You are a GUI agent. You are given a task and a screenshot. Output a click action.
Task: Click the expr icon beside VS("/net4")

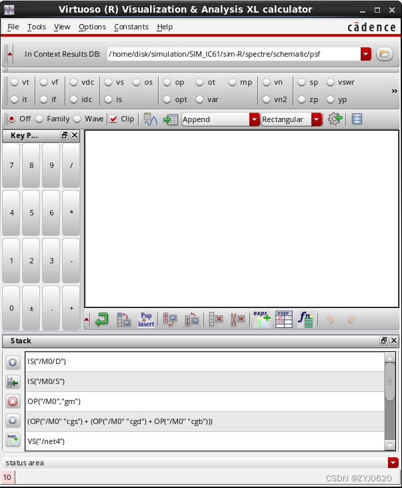pyautogui.click(x=13, y=440)
